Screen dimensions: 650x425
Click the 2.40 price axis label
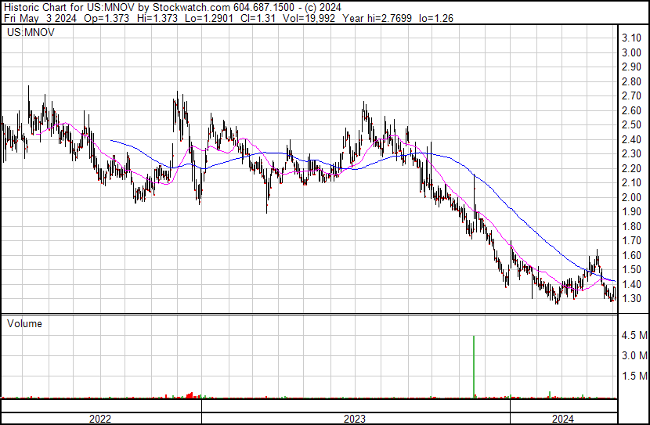coord(631,139)
